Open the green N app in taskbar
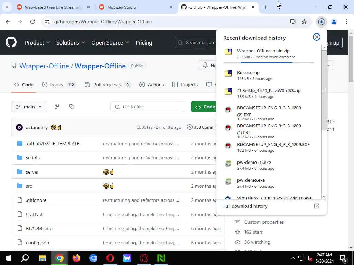The height and width of the screenshot is (265, 354). pos(161,258)
